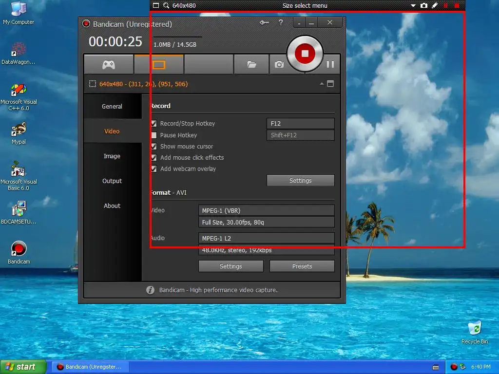Open the Size select menu dropdown arrow
The width and height of the screenshot is (499, 374).
pos(413,5)
